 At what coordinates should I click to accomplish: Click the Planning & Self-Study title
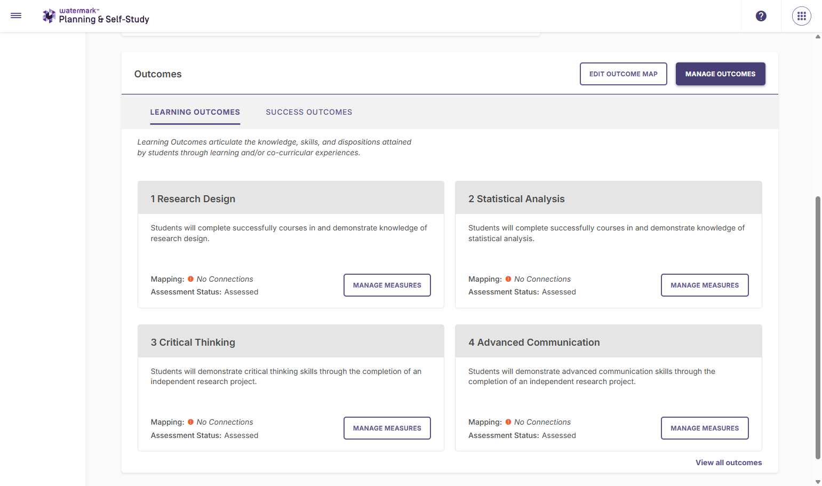point(104,19)
